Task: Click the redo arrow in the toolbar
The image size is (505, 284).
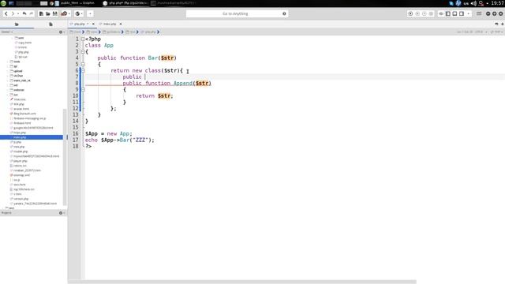Action: [32, 13]
